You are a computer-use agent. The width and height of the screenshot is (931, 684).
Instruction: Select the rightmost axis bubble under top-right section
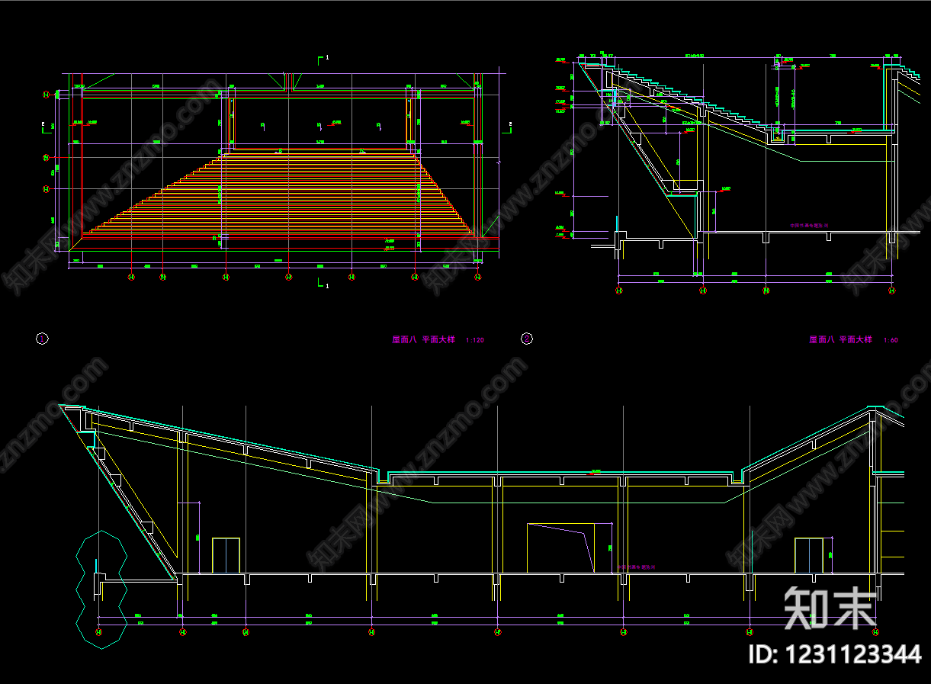891,290
